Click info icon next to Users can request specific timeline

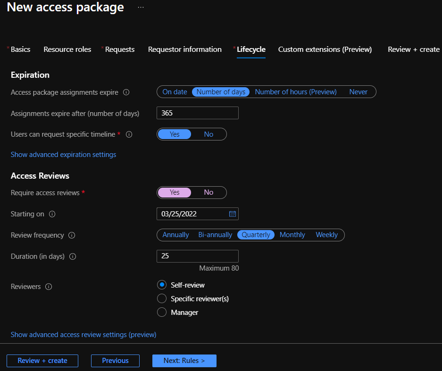(x=129, y=134)
